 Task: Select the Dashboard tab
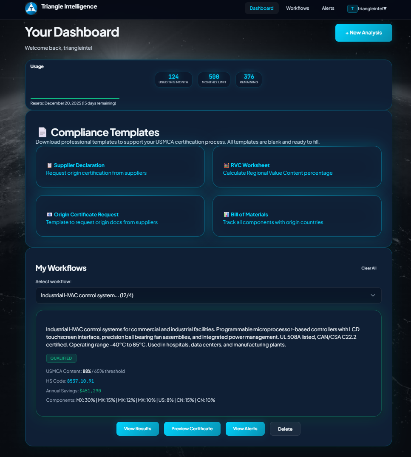point(261,8)
